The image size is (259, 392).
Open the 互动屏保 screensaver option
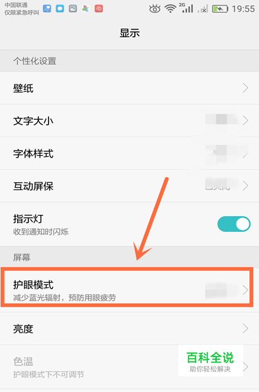130,186
